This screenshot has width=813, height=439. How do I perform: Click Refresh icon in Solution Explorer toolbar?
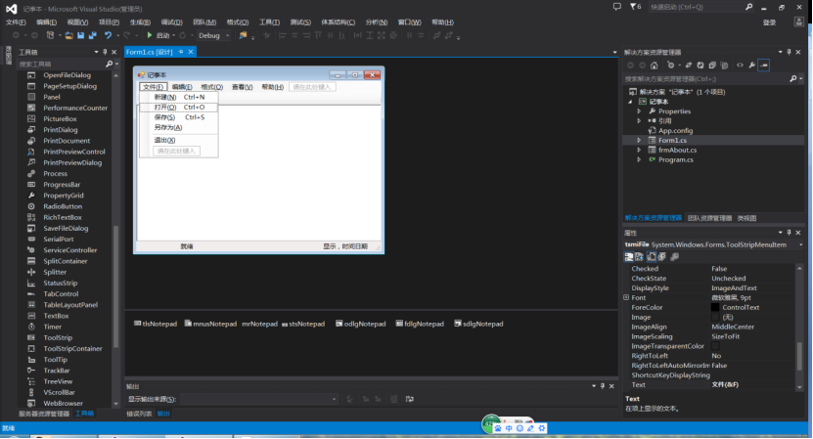(700, 66)
